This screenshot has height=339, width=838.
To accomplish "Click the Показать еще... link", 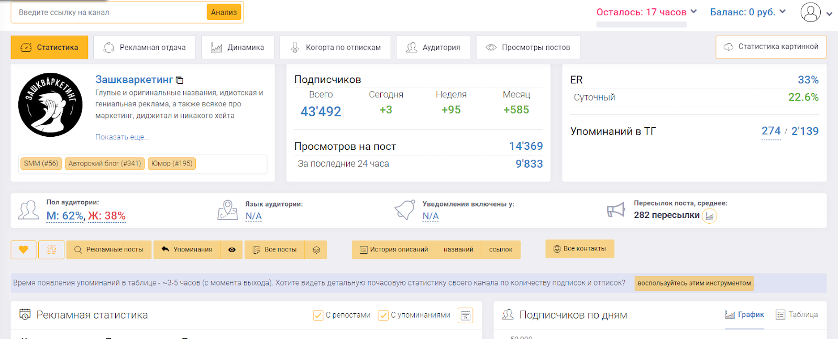I will [122, 137].
